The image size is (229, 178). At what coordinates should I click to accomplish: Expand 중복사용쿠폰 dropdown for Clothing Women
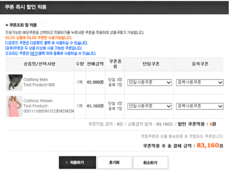[199, 106]
